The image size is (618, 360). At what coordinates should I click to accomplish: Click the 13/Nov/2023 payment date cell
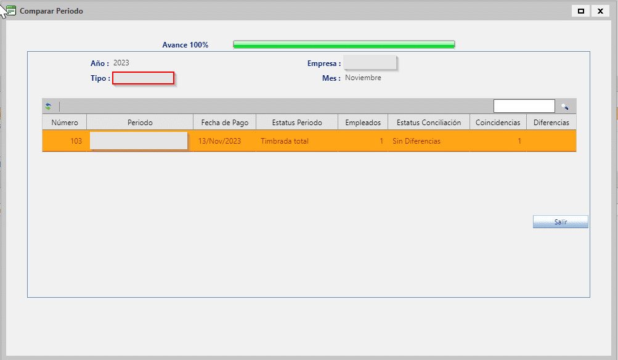[x=220, y=141]
